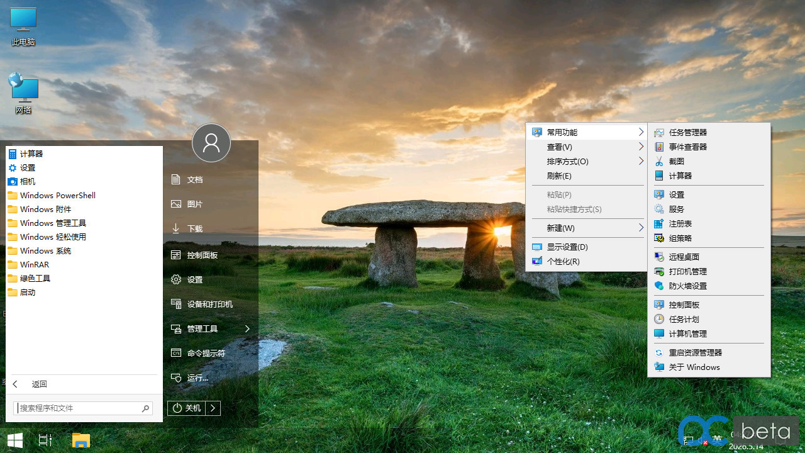Open the 查看(V) context menu entry
Image resolution: width=805 pixels, height=453 pixels.
click(587, 147)
